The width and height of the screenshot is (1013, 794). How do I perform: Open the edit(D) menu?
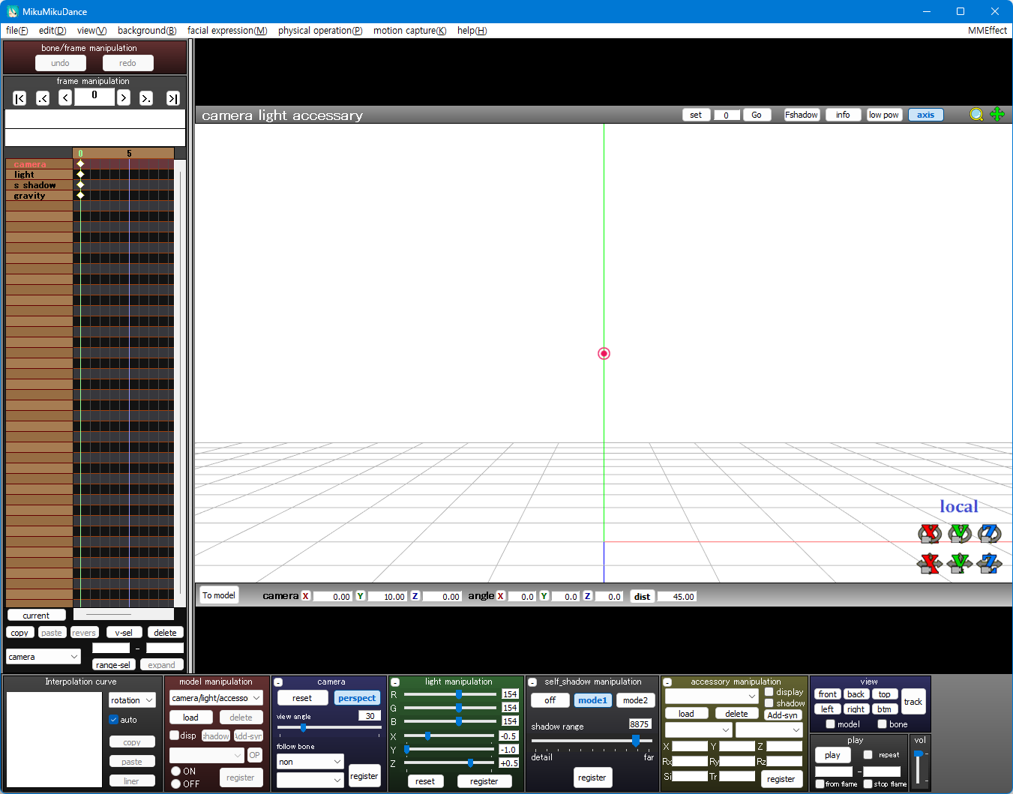point(52,31)
